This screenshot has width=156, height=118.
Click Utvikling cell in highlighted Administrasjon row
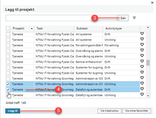pyautogui.click(x=121, y=84)
